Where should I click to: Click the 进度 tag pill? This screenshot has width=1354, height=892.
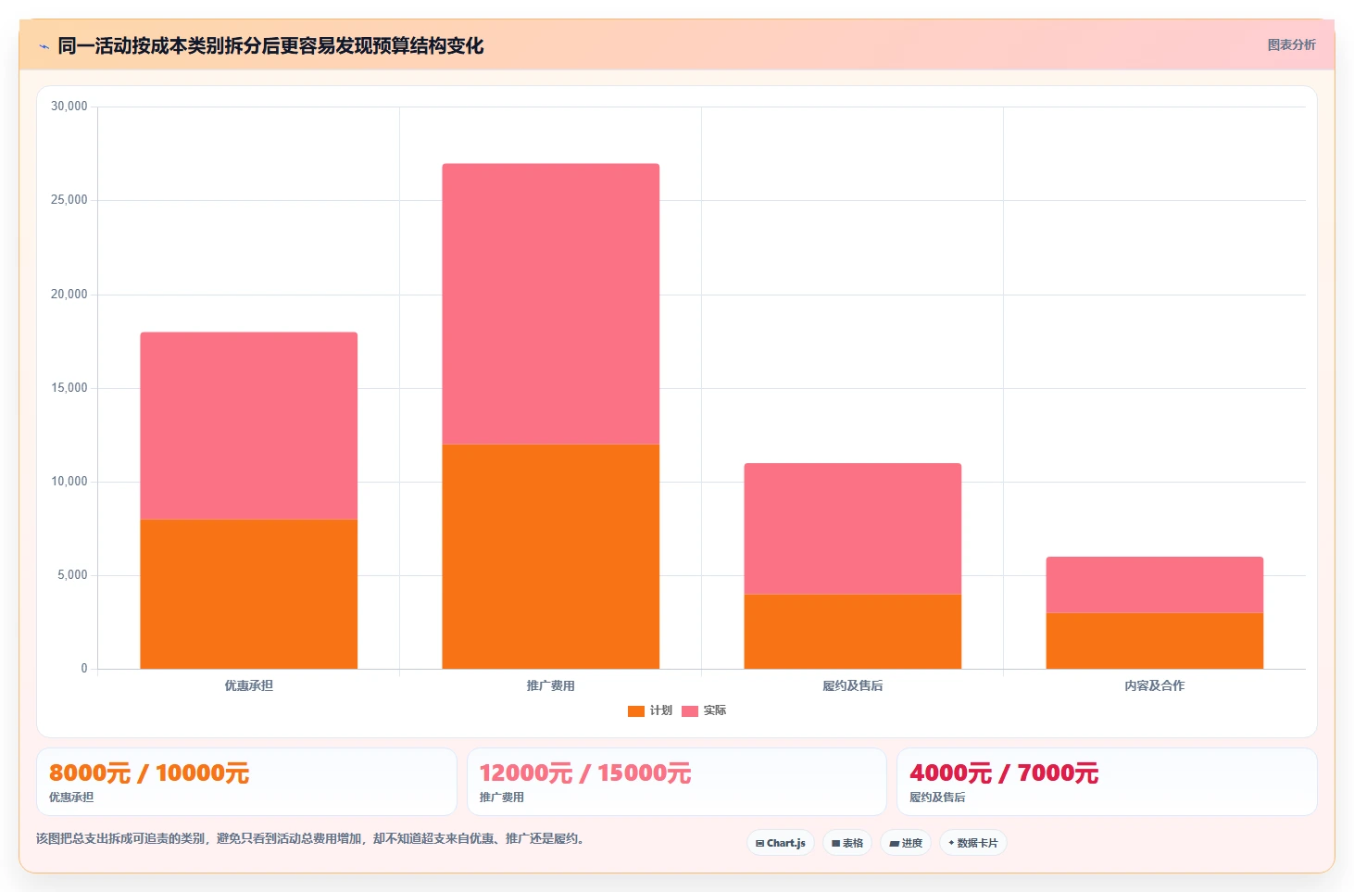(x=906, y=843)
